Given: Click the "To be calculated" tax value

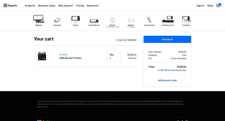Looking at the screenshot, I should coord(178,58).
